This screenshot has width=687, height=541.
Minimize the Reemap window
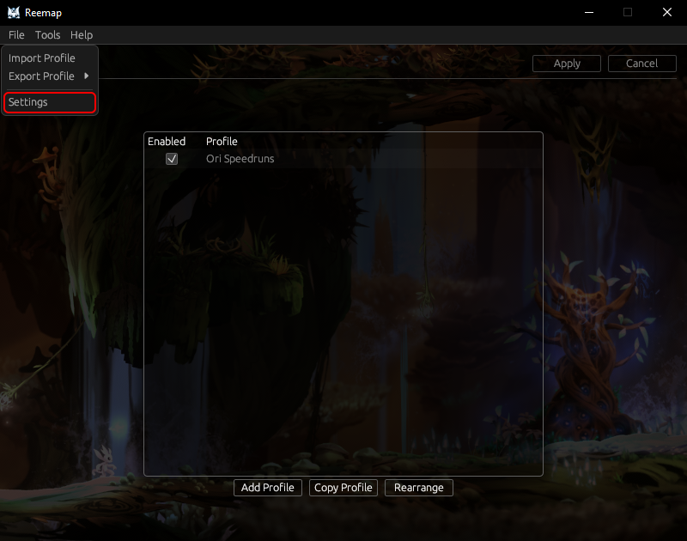point(588,13)
